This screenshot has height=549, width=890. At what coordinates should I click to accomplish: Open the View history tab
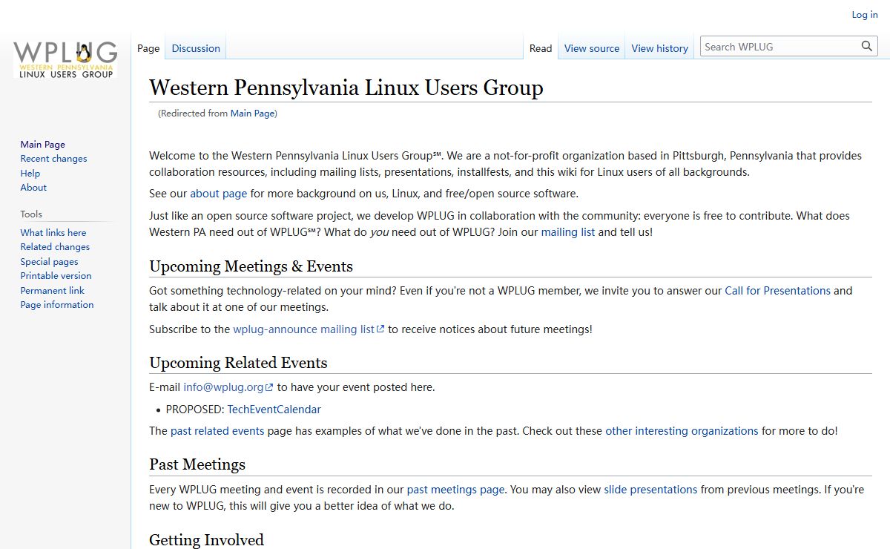[659, 48]
